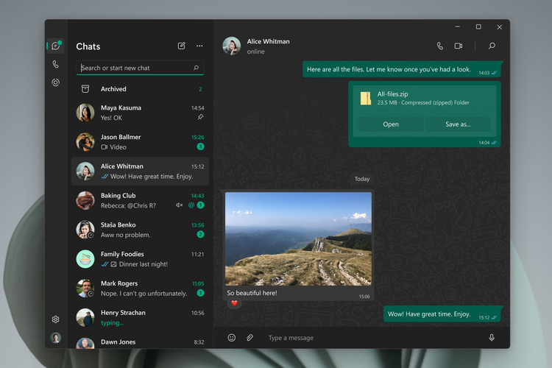Open the Jason Ballmer chat
This screenshot has height=368, width=552.
[140, 141]
